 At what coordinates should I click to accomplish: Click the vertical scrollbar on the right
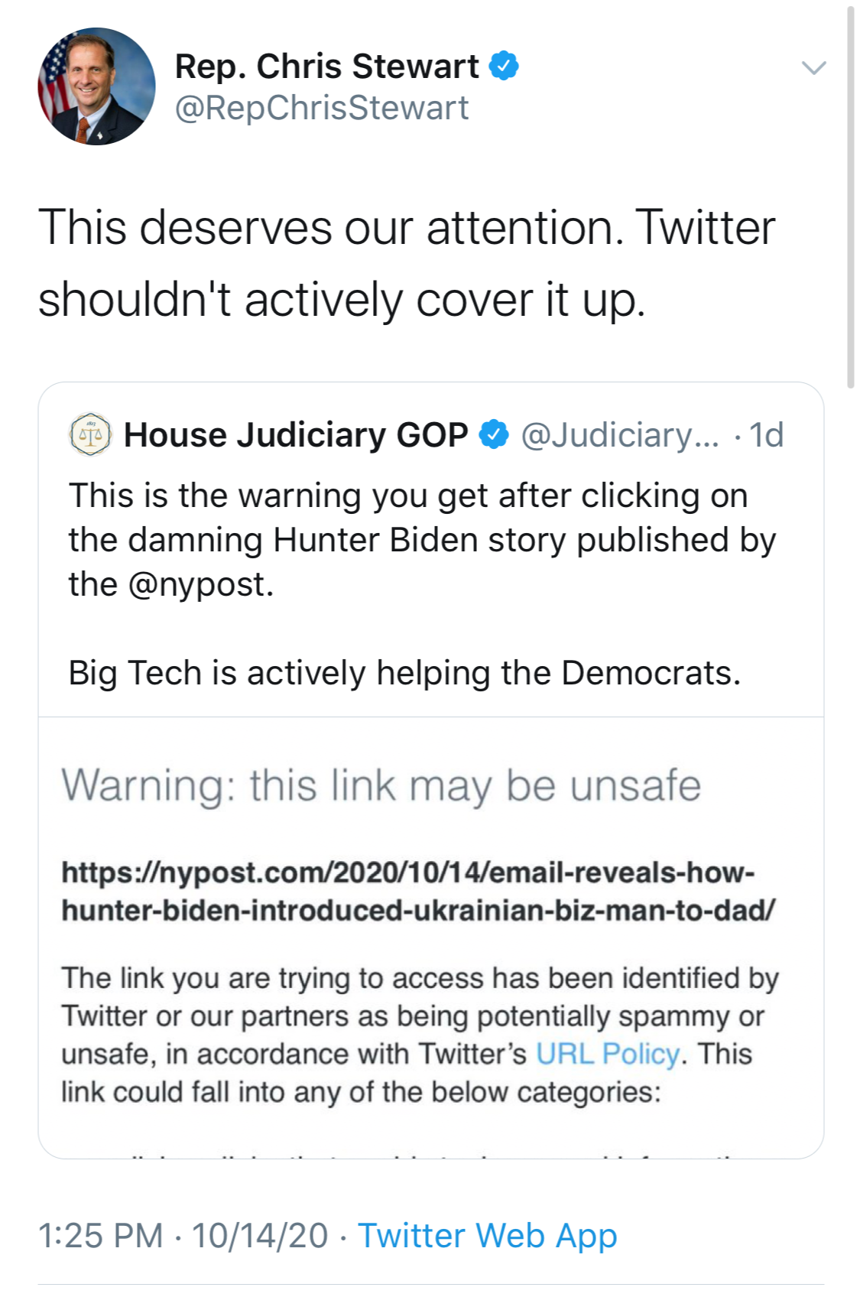(850, 199)
